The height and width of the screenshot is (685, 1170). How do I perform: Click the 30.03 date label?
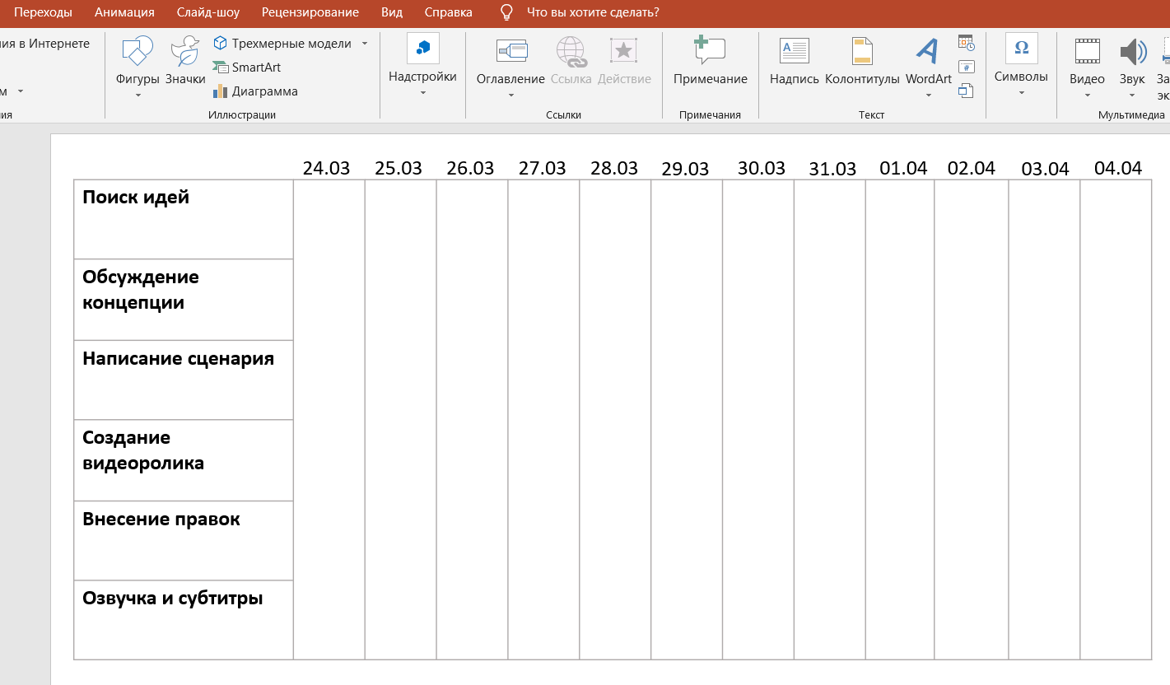(762, 169)
